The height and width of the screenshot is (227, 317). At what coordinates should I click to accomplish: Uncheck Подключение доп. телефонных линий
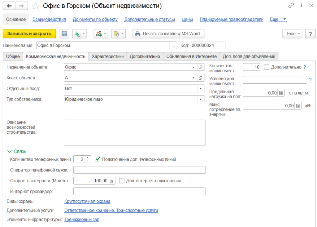coord(98,159)
